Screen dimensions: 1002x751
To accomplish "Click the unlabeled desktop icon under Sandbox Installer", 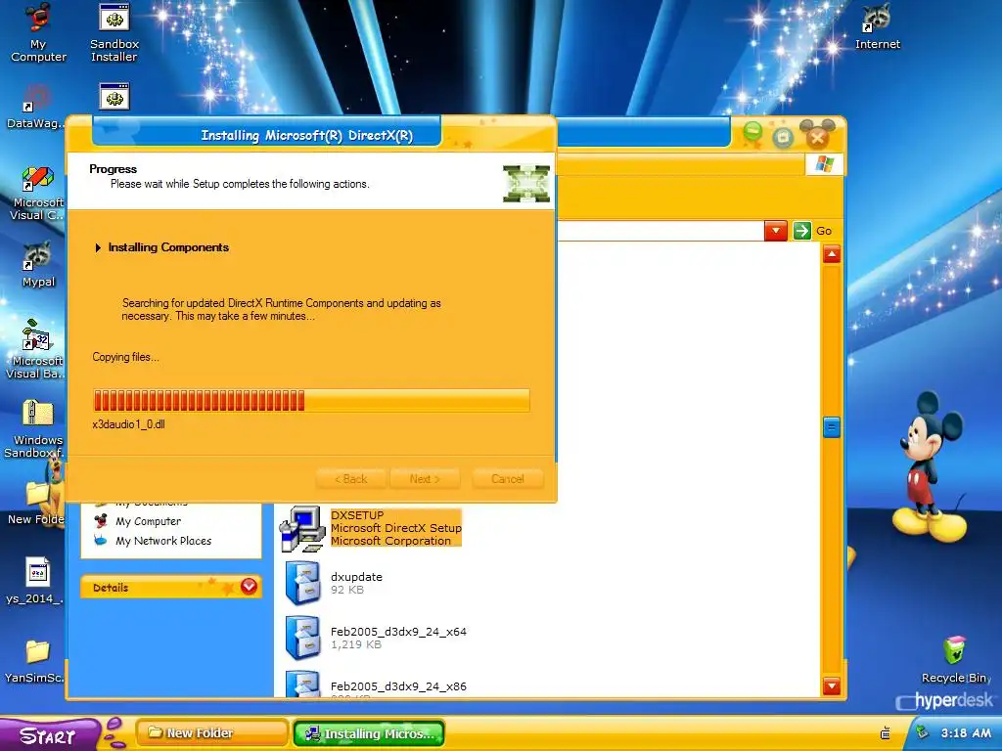I will (114, 97).
